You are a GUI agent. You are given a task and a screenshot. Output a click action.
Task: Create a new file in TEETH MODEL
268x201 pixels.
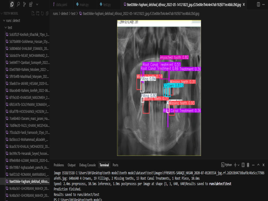pos(33,13)
